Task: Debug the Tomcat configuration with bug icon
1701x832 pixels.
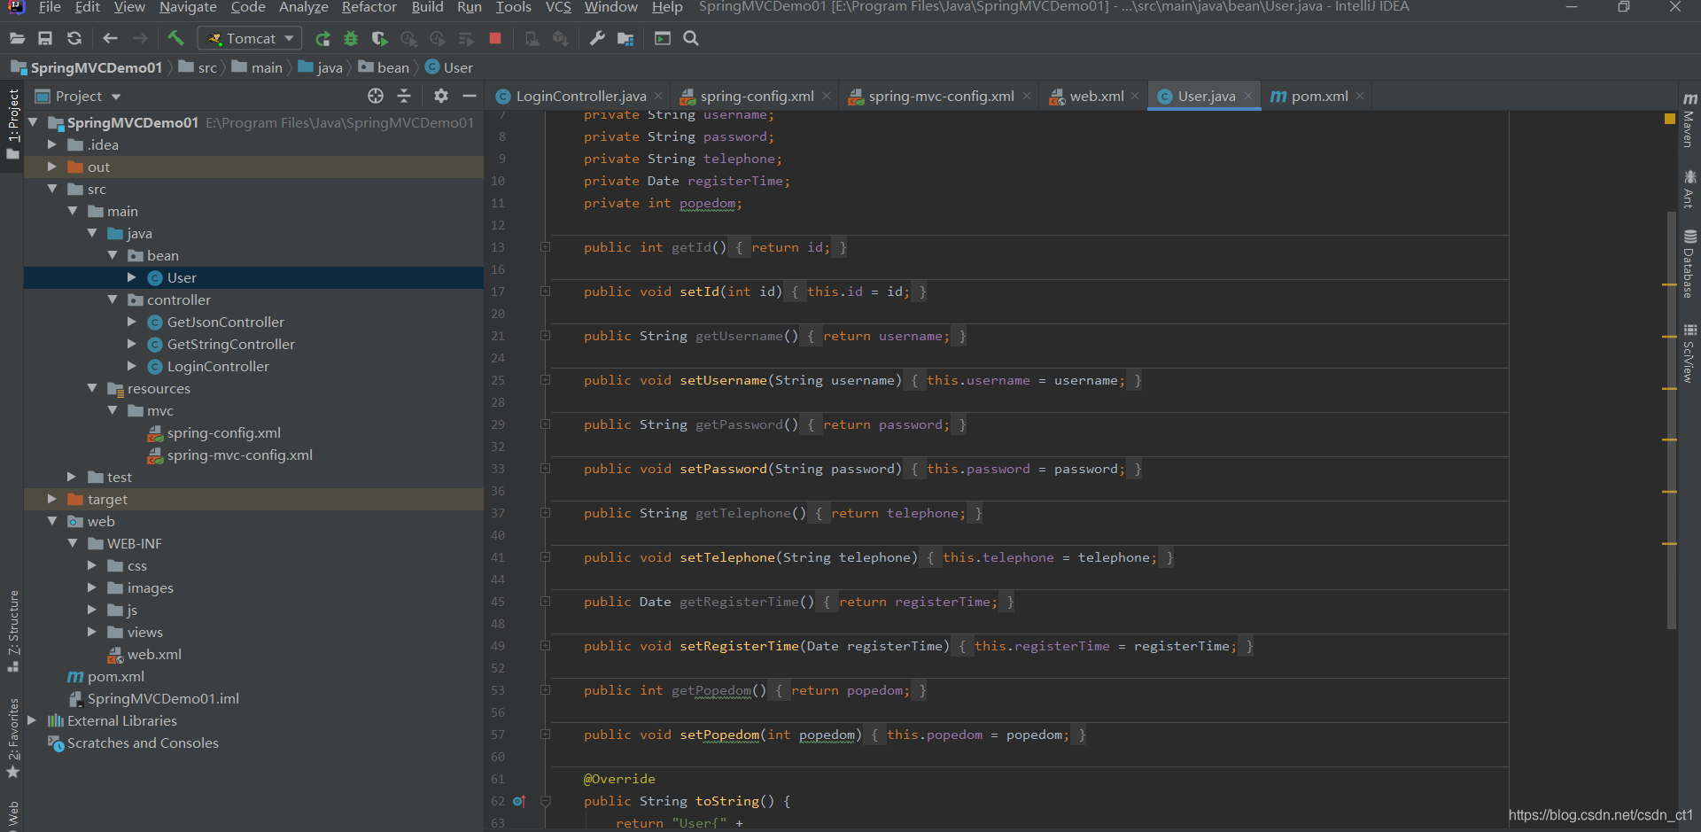Action: pos(351,38)
